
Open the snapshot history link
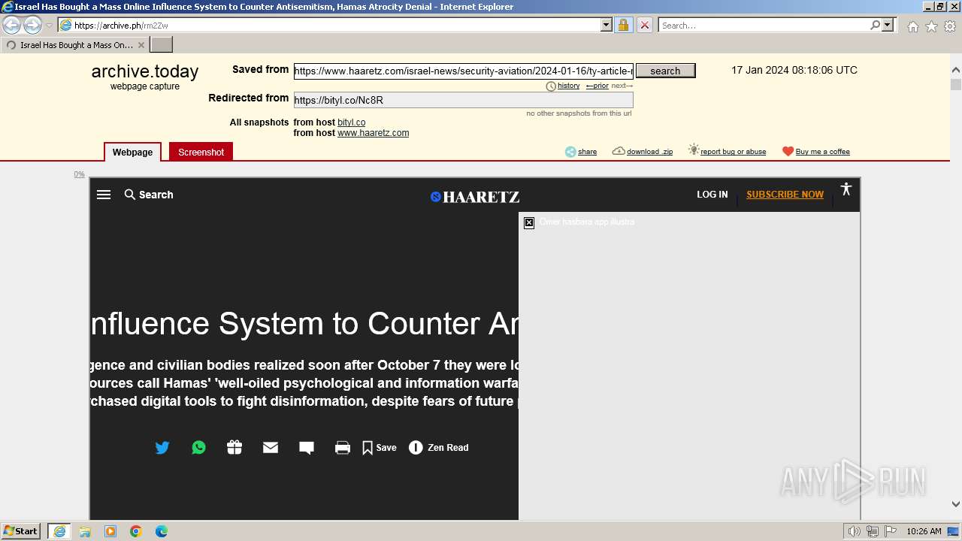[x=568, y=86]
